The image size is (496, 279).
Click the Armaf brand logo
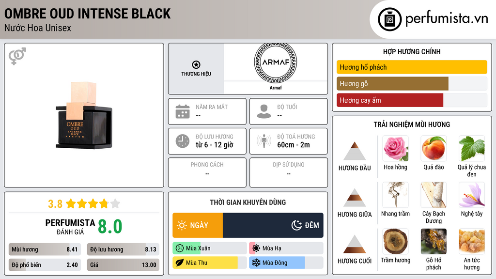tap(275, 62)
